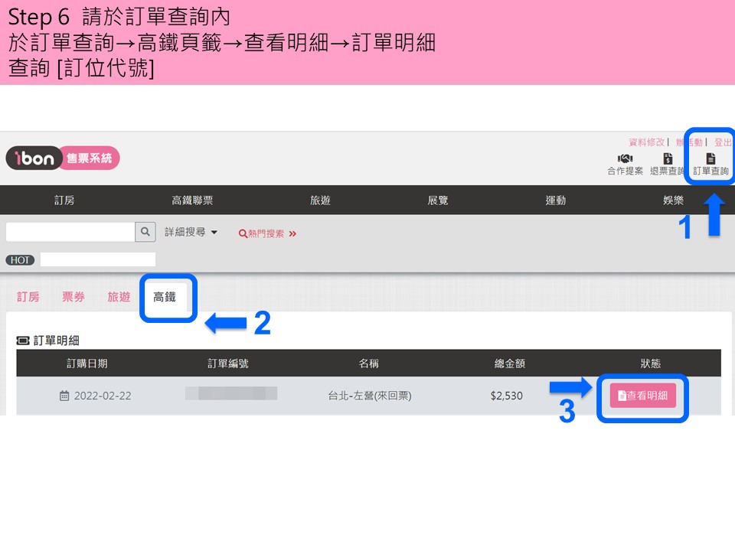This screenshot has height=551, width=735.
Task: Select the 高鐵 tab
Action: pos(165,297)
